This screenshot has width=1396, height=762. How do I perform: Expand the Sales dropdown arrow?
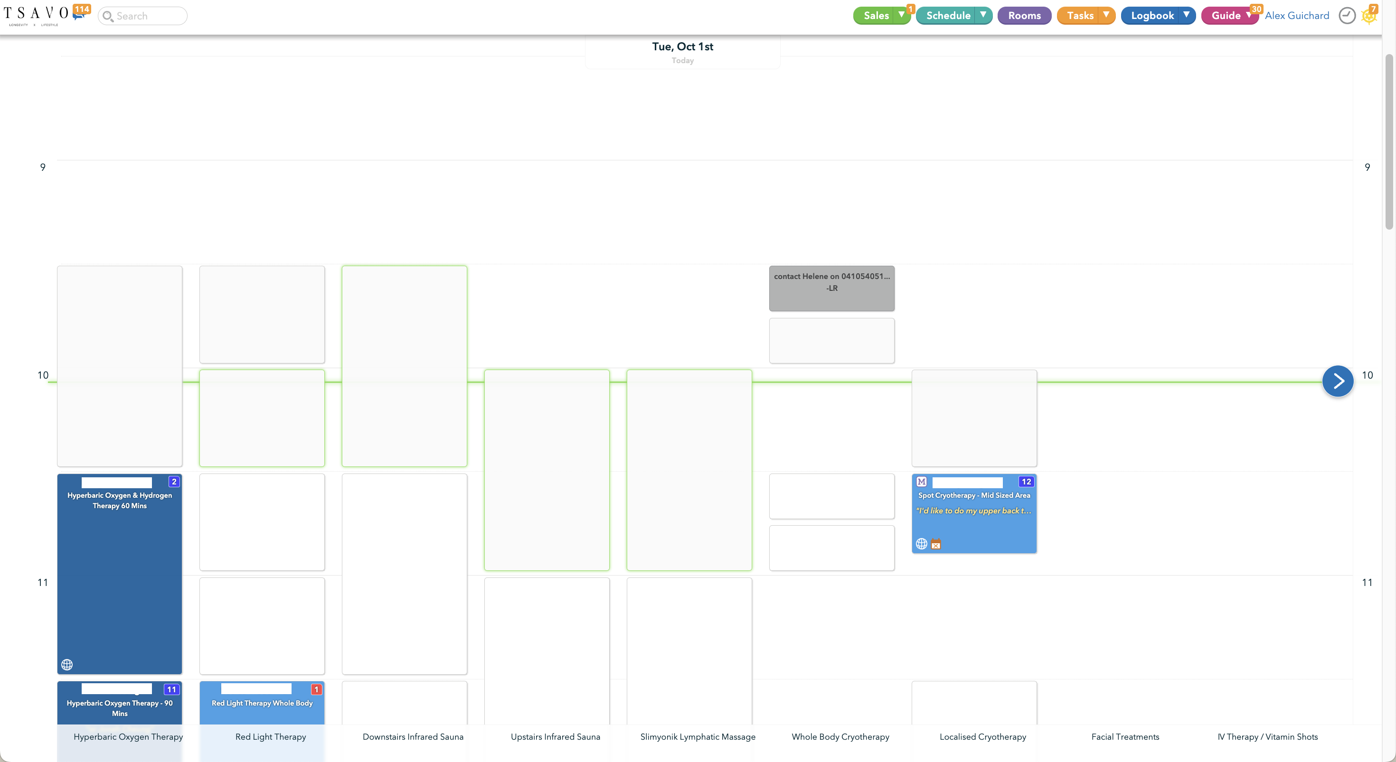click(x=901, y=15)
